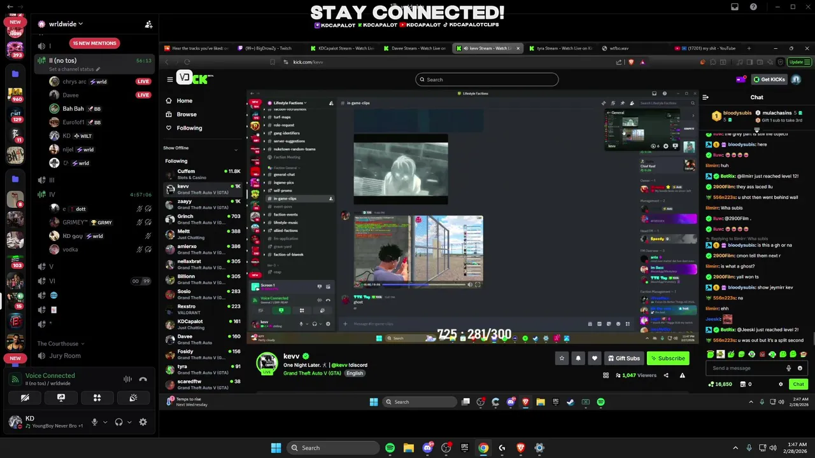The height and width of the screenshot is (458, 815).
Task: Switch to the YouTube browser tab
Action: tap(707, 48)
